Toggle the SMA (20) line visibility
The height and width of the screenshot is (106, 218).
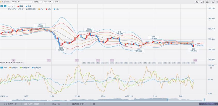click(x=31, y=9)
